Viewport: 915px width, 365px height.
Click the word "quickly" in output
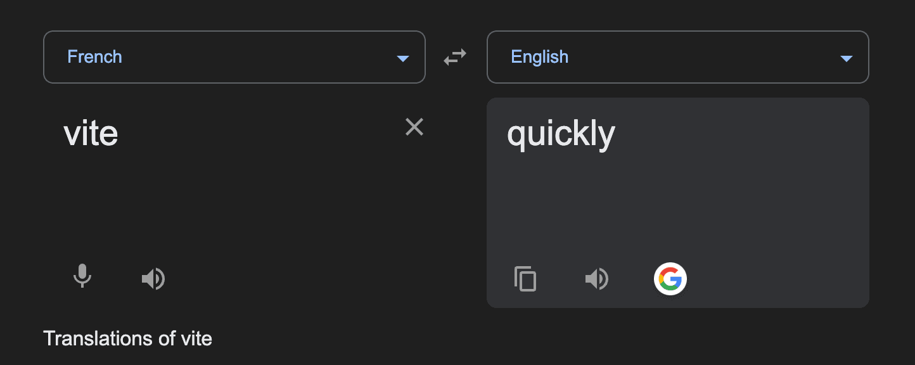(x=561, y=133)
